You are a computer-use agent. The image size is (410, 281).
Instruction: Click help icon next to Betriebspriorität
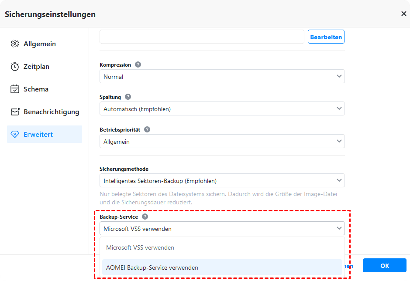tap(147, 129)
